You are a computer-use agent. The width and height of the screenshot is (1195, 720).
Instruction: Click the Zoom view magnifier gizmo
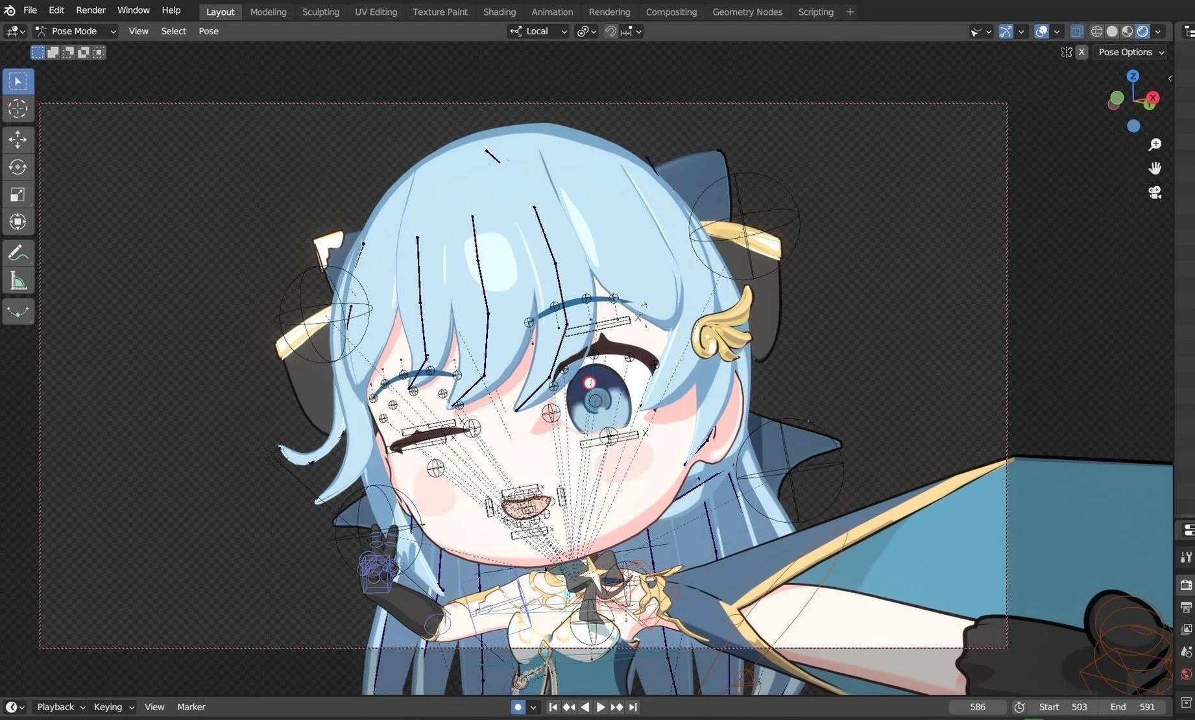pyautogui.click(x=1155, y=145)
